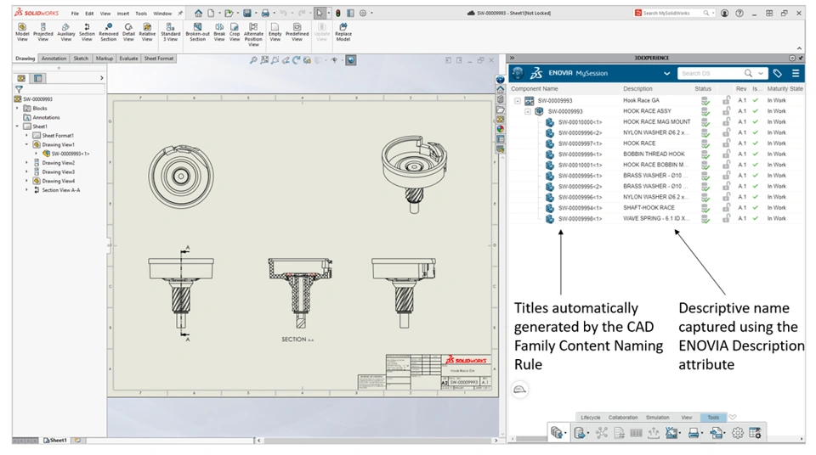Toggle the lock icon for HOOK RACE ASSY

tap(726, 111)
